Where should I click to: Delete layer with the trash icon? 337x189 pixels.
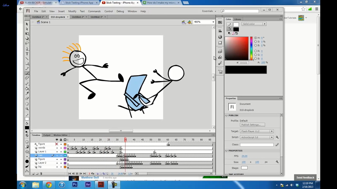[x=41, y=174]
